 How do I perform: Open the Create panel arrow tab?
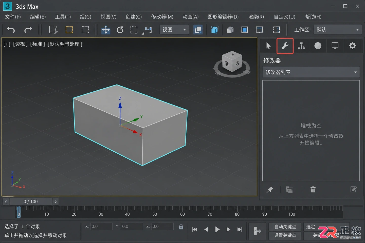coord(268,46)
